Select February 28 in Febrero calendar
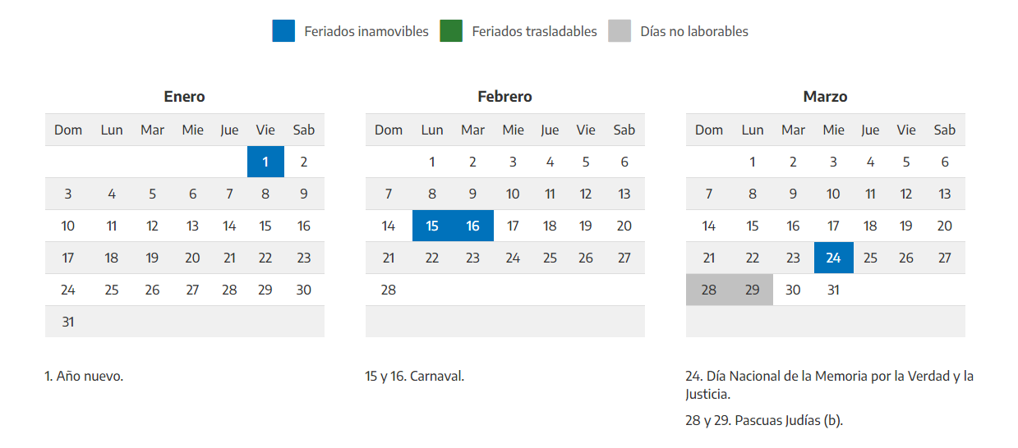 389,290
